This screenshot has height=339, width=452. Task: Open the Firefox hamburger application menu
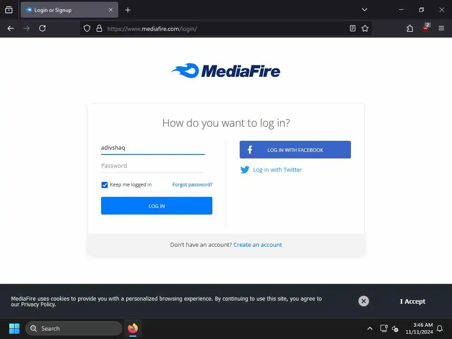[x=441, y=28]
